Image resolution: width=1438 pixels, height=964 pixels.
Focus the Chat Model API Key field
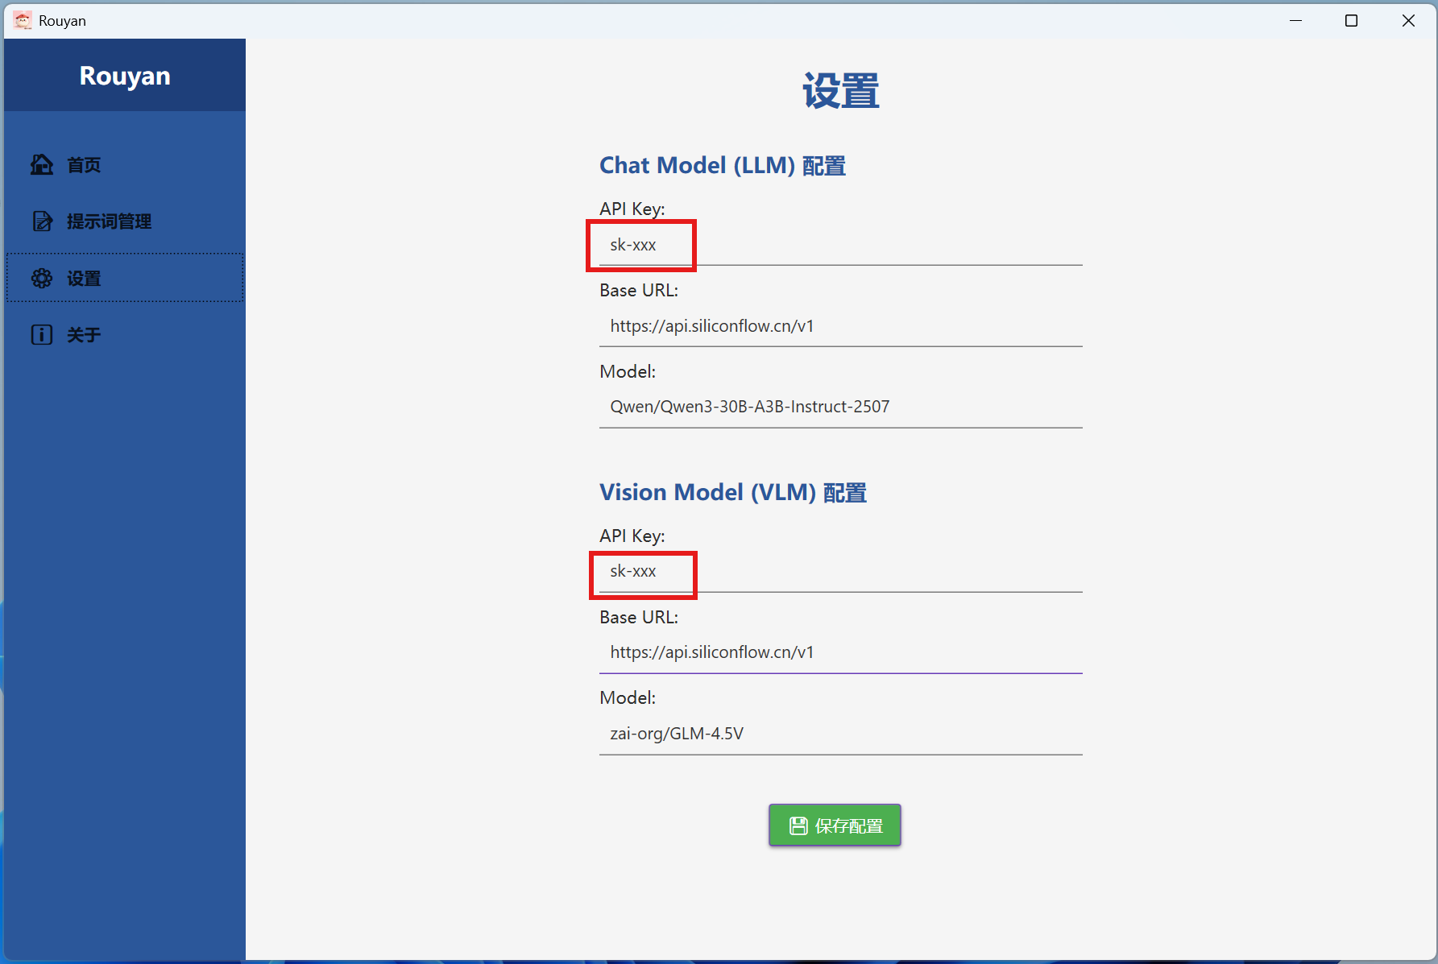[839, 245]
